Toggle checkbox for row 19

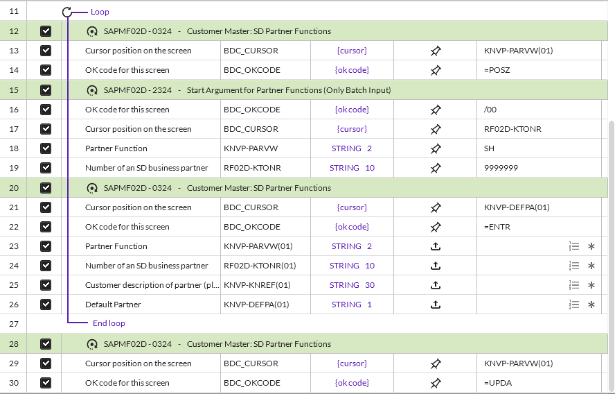click(46, 168)
